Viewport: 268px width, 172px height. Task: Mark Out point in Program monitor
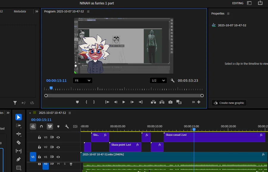(x=94, y=102)
